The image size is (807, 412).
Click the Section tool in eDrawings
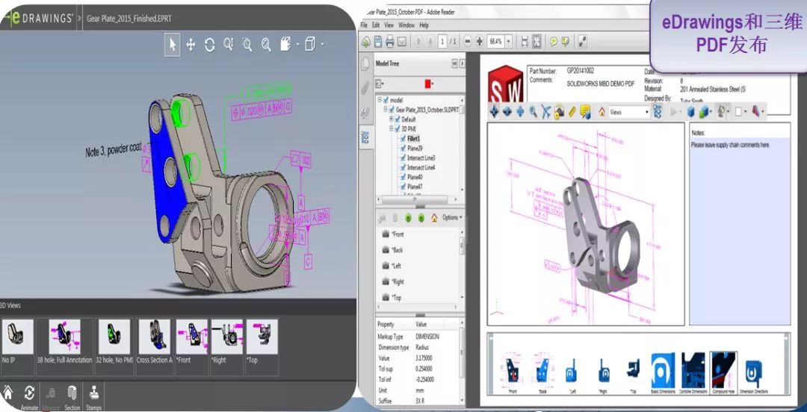(72, 393)
